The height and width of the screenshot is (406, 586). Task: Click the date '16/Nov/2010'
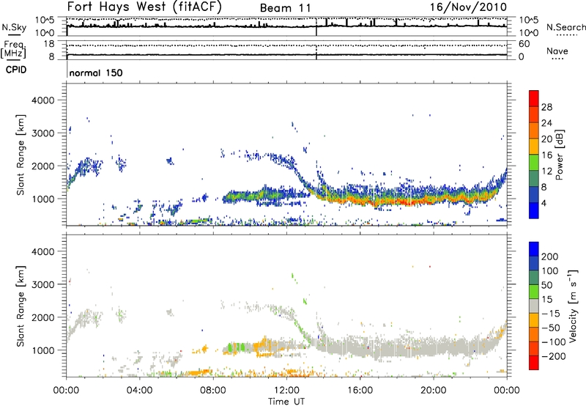click(468, 7)
